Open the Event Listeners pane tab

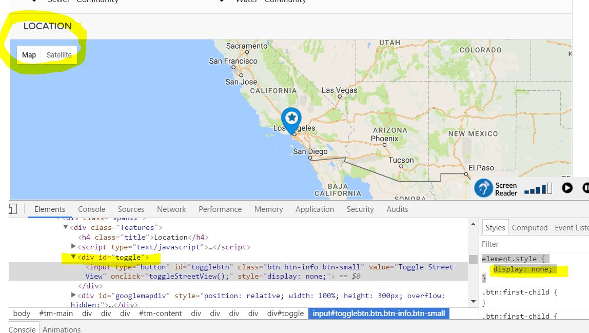click(572, 228)
